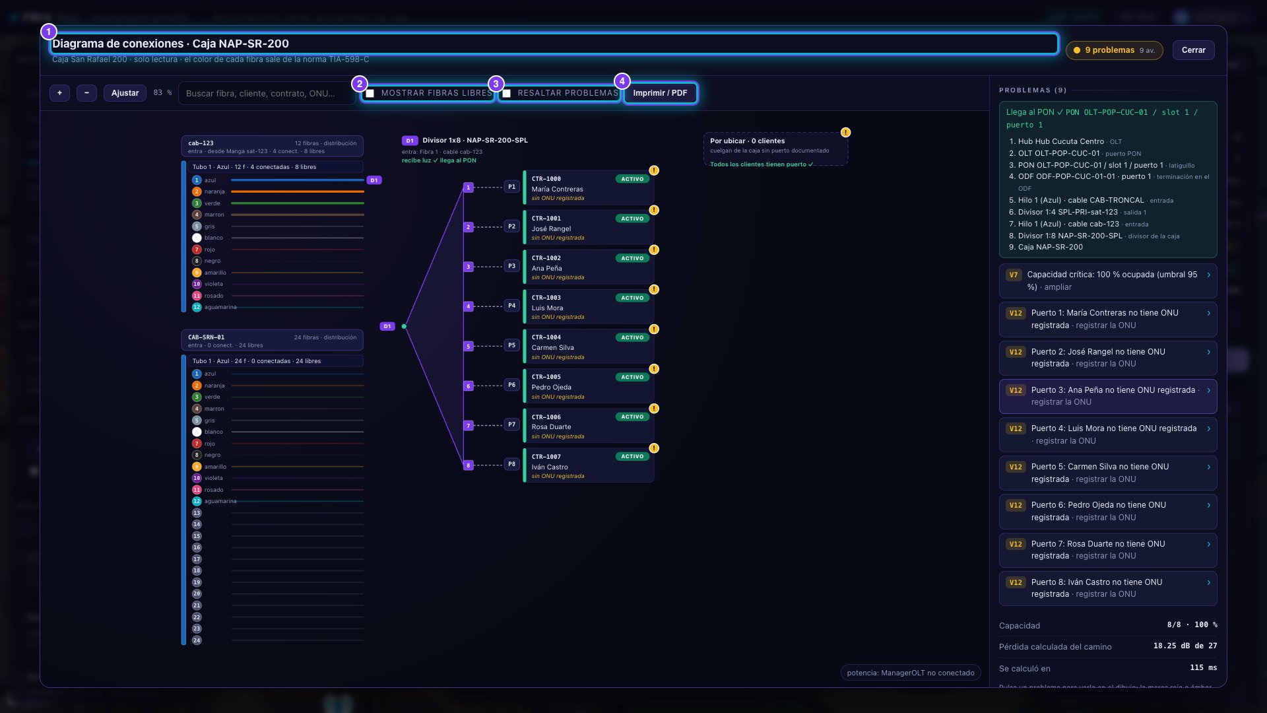Select splitter port P4 node
Viewport: 1267px width, 713px height.
511,306
